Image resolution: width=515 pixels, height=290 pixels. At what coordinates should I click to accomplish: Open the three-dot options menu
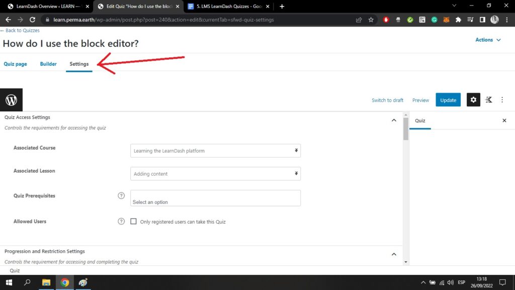point(502,100)
